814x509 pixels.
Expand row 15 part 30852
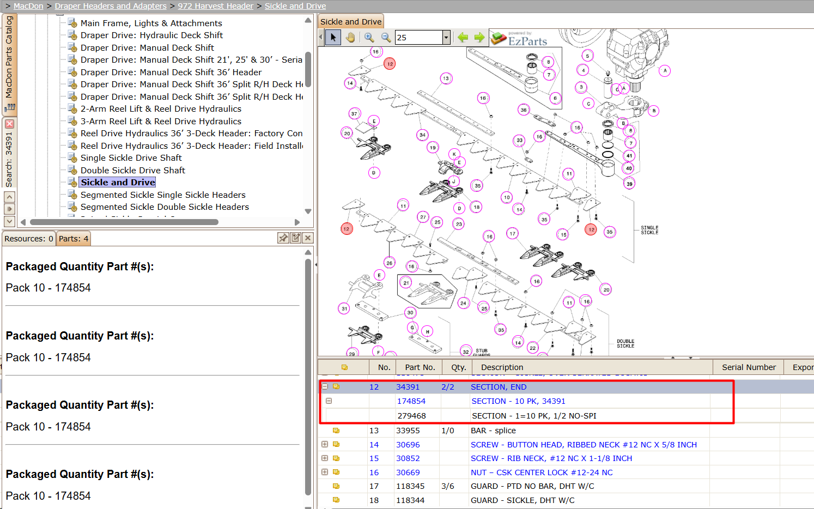(325, 458)
